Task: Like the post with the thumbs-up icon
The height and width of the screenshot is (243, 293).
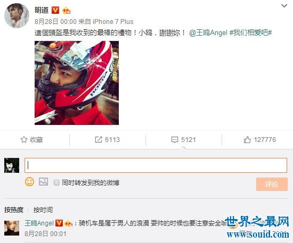Action: click(x=247, y=139)
